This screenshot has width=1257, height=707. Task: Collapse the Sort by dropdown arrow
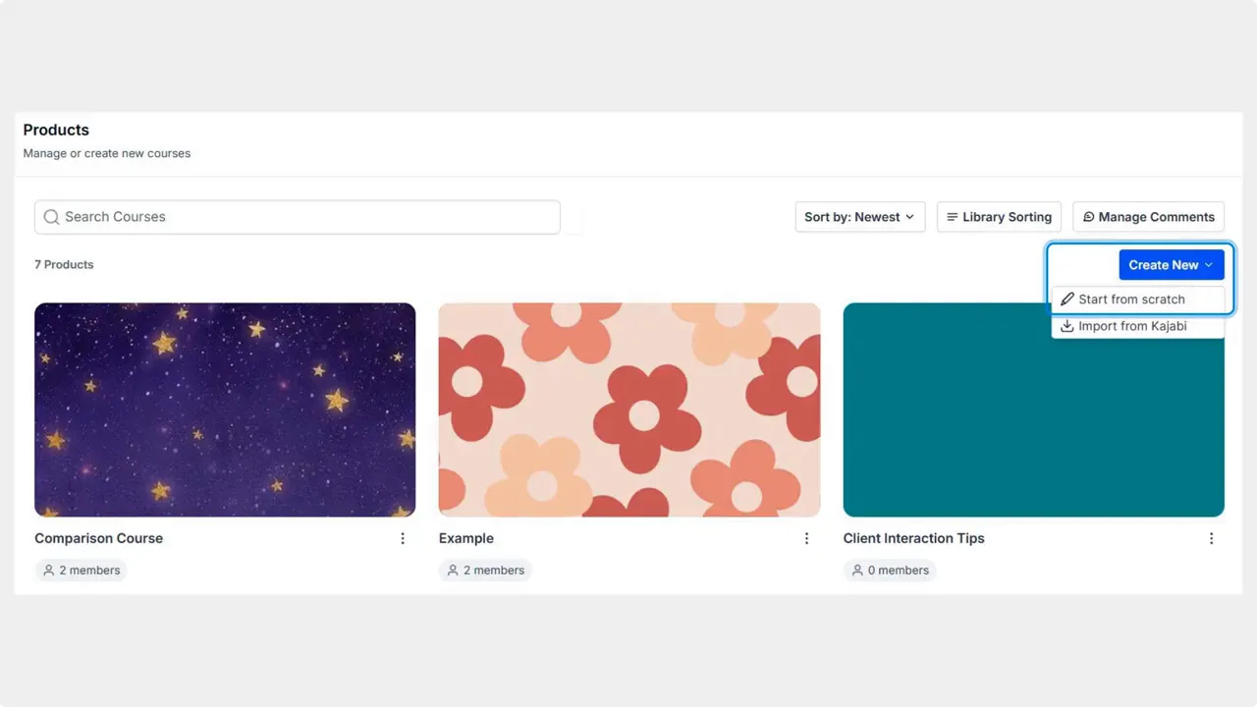click(x=909, y=217)
